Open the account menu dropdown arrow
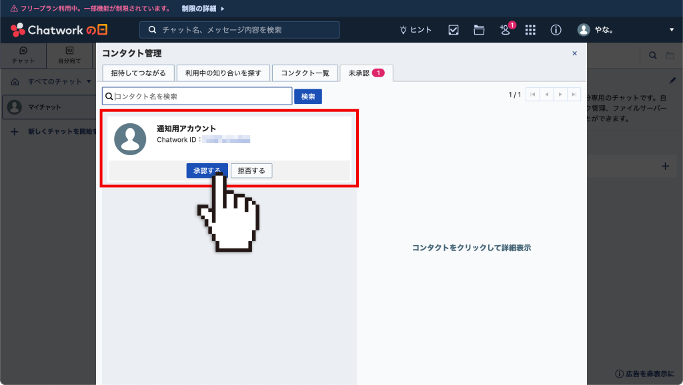Viewport: 683px width, 385px height. point(672,29)
